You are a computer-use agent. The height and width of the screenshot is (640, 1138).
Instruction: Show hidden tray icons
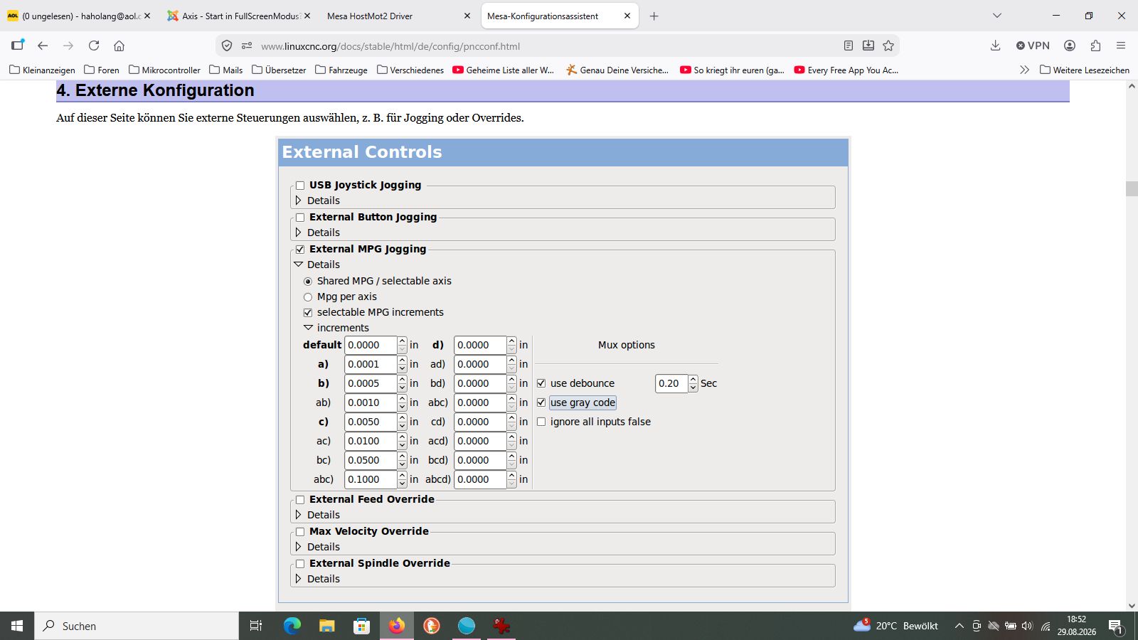[959, 626]
